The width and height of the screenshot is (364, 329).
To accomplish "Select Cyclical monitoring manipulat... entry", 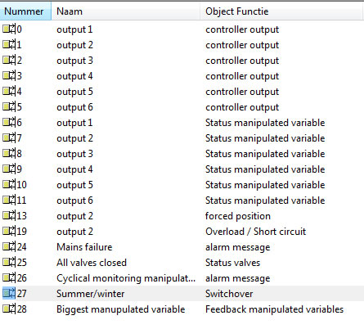I will coord(126,278).
